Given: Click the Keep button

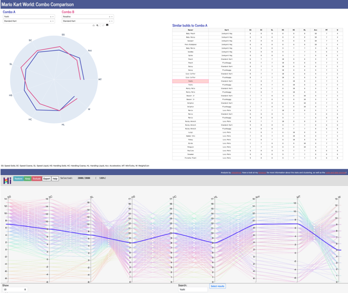Looking at the screenshot, I should point(28,179).
